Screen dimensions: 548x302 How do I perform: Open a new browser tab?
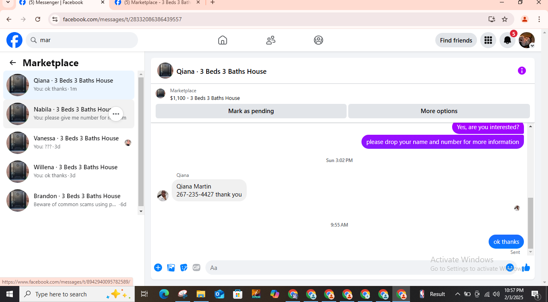point(213,2)
